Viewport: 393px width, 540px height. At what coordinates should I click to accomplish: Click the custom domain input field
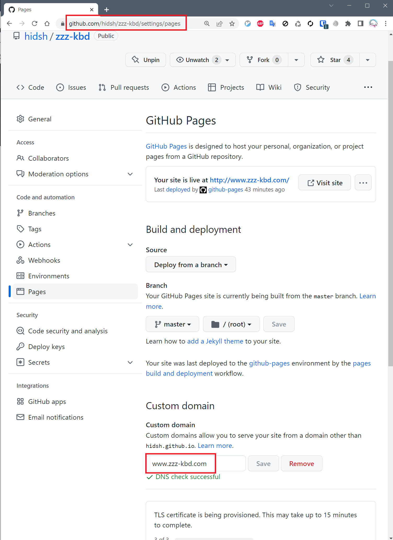[196, 464]
